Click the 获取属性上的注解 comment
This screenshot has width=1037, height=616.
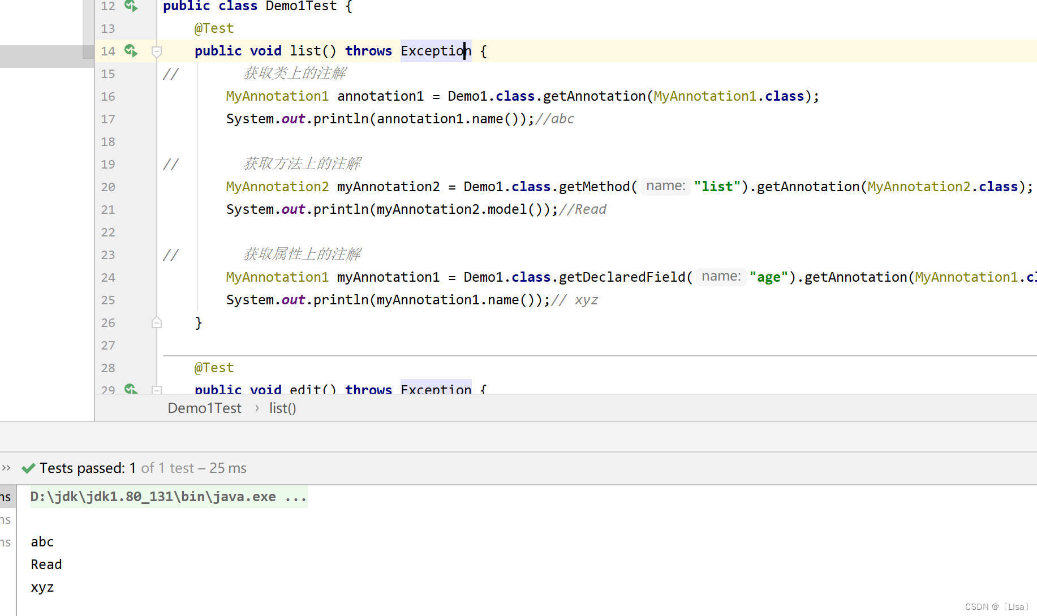tap(302, 254)
